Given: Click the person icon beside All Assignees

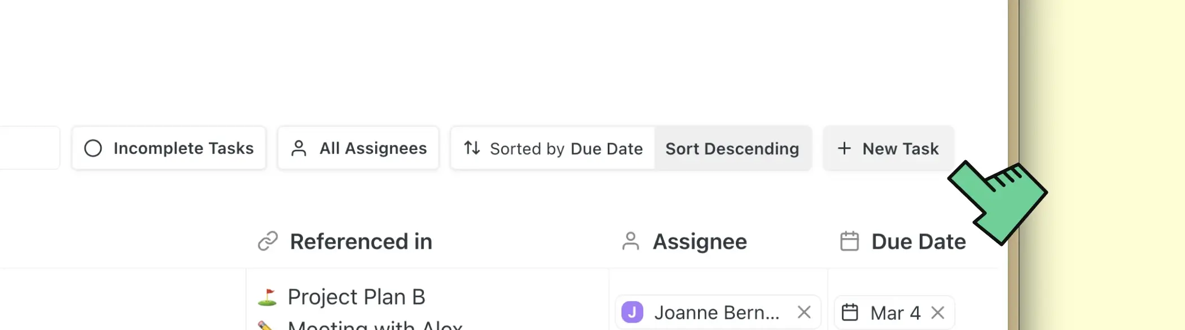Looking at the screenshot, I should 299,148.
